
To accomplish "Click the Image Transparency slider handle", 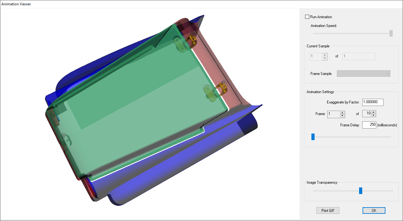I will (x=361, y=191).
